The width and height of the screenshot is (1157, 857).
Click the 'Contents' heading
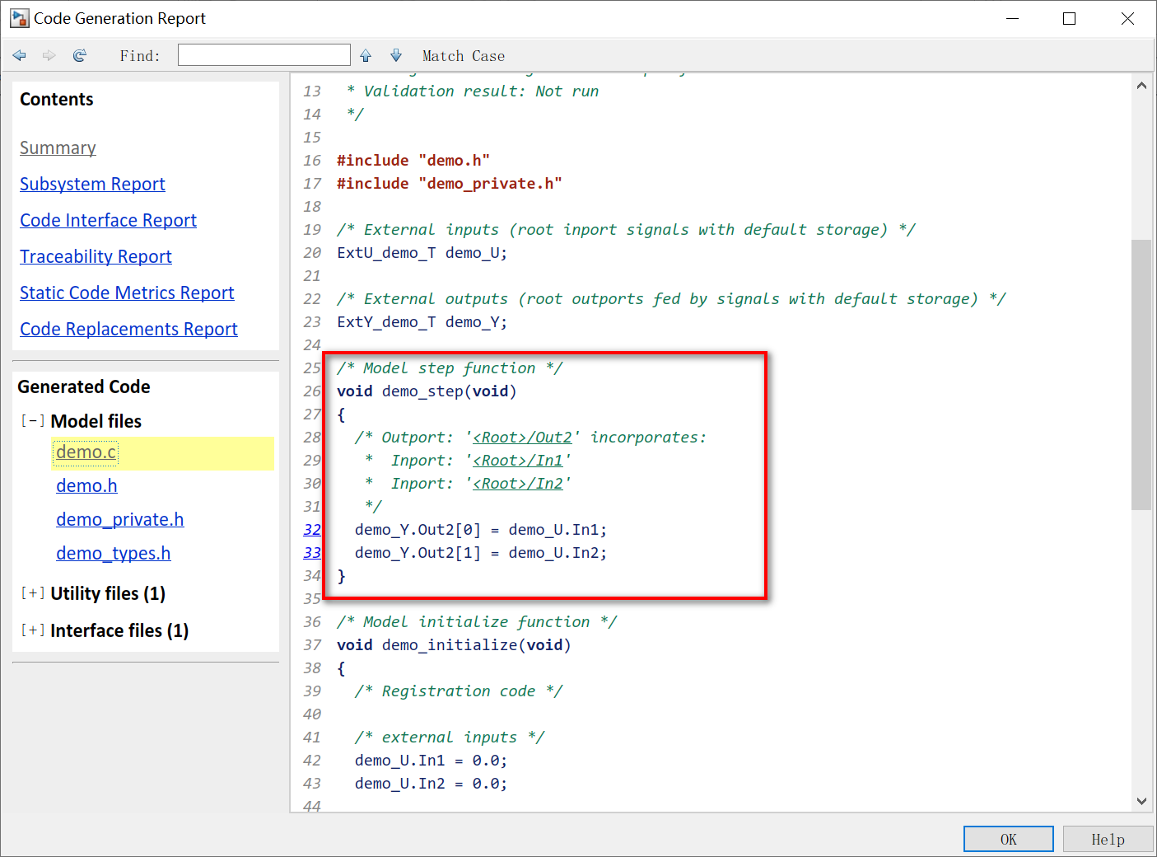coord(57,100)
